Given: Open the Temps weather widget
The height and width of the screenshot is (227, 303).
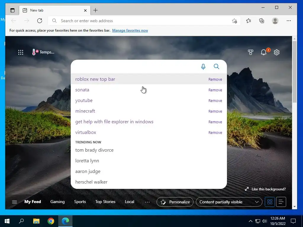Looking at the screenshot, I should click(x=43, y=52).
